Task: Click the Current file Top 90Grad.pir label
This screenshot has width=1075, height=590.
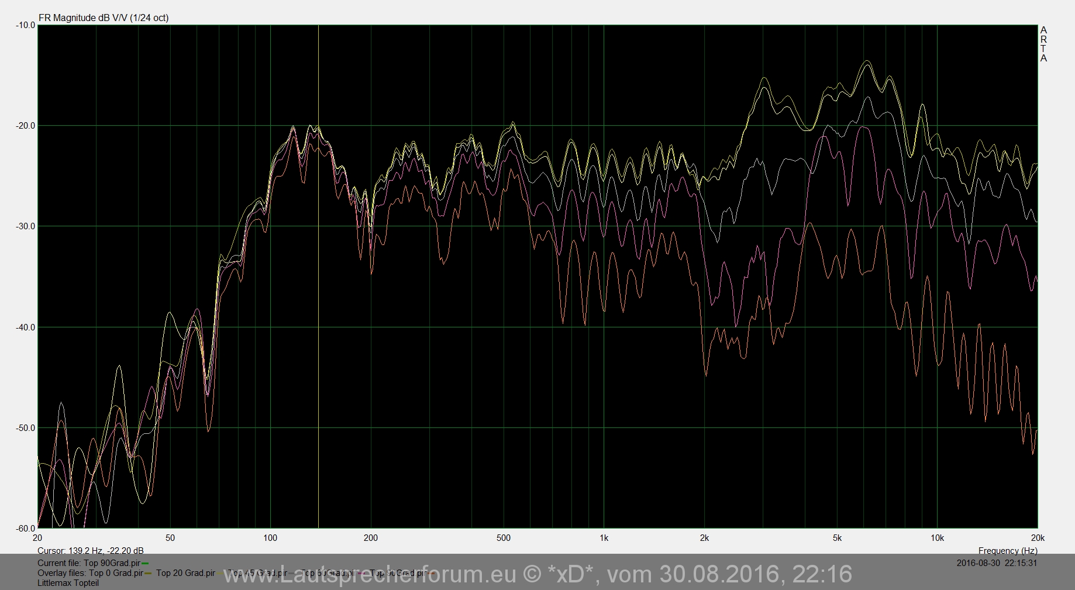Action: 89,563
